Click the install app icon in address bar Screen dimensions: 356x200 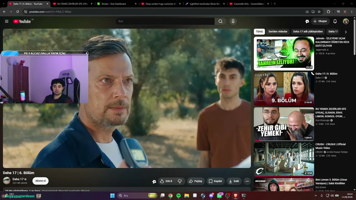[x=313, y=12]
